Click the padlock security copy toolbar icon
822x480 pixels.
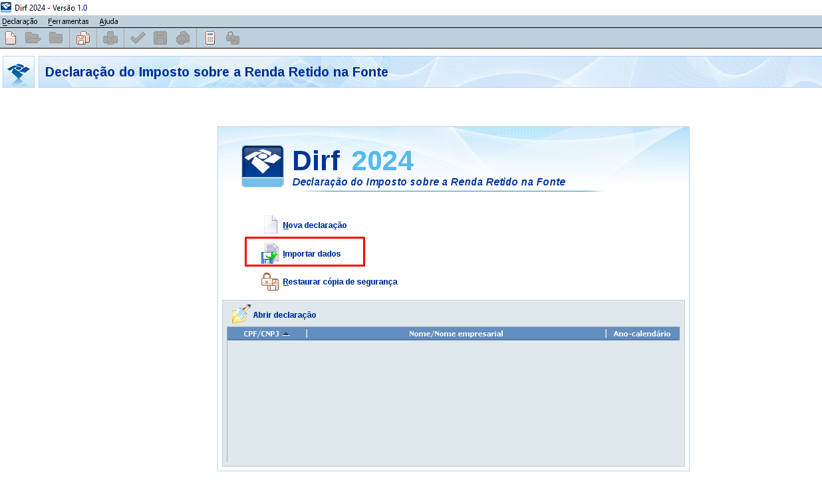[233, 38]
